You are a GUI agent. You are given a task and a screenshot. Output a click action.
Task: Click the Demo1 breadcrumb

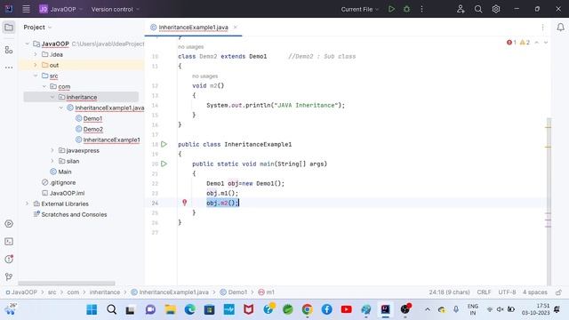(x=234, y=292)
